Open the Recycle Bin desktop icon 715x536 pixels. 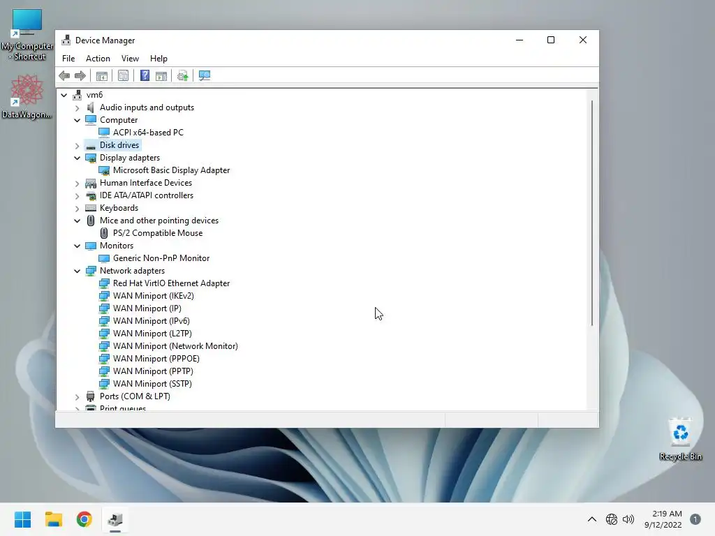pos(680,439)
